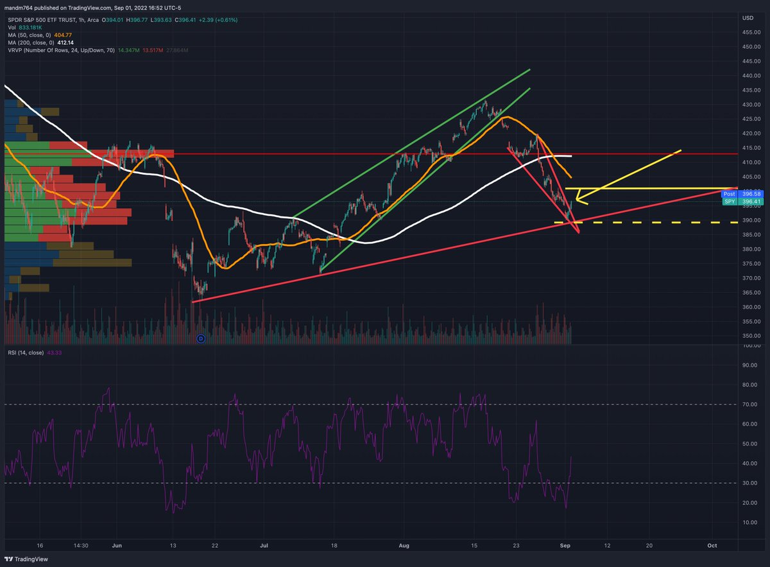Click the blue D dividend marker
This screenshot has height=567, width=770.
(200, 338)
